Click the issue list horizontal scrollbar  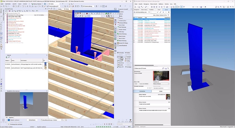pos(144,65)
